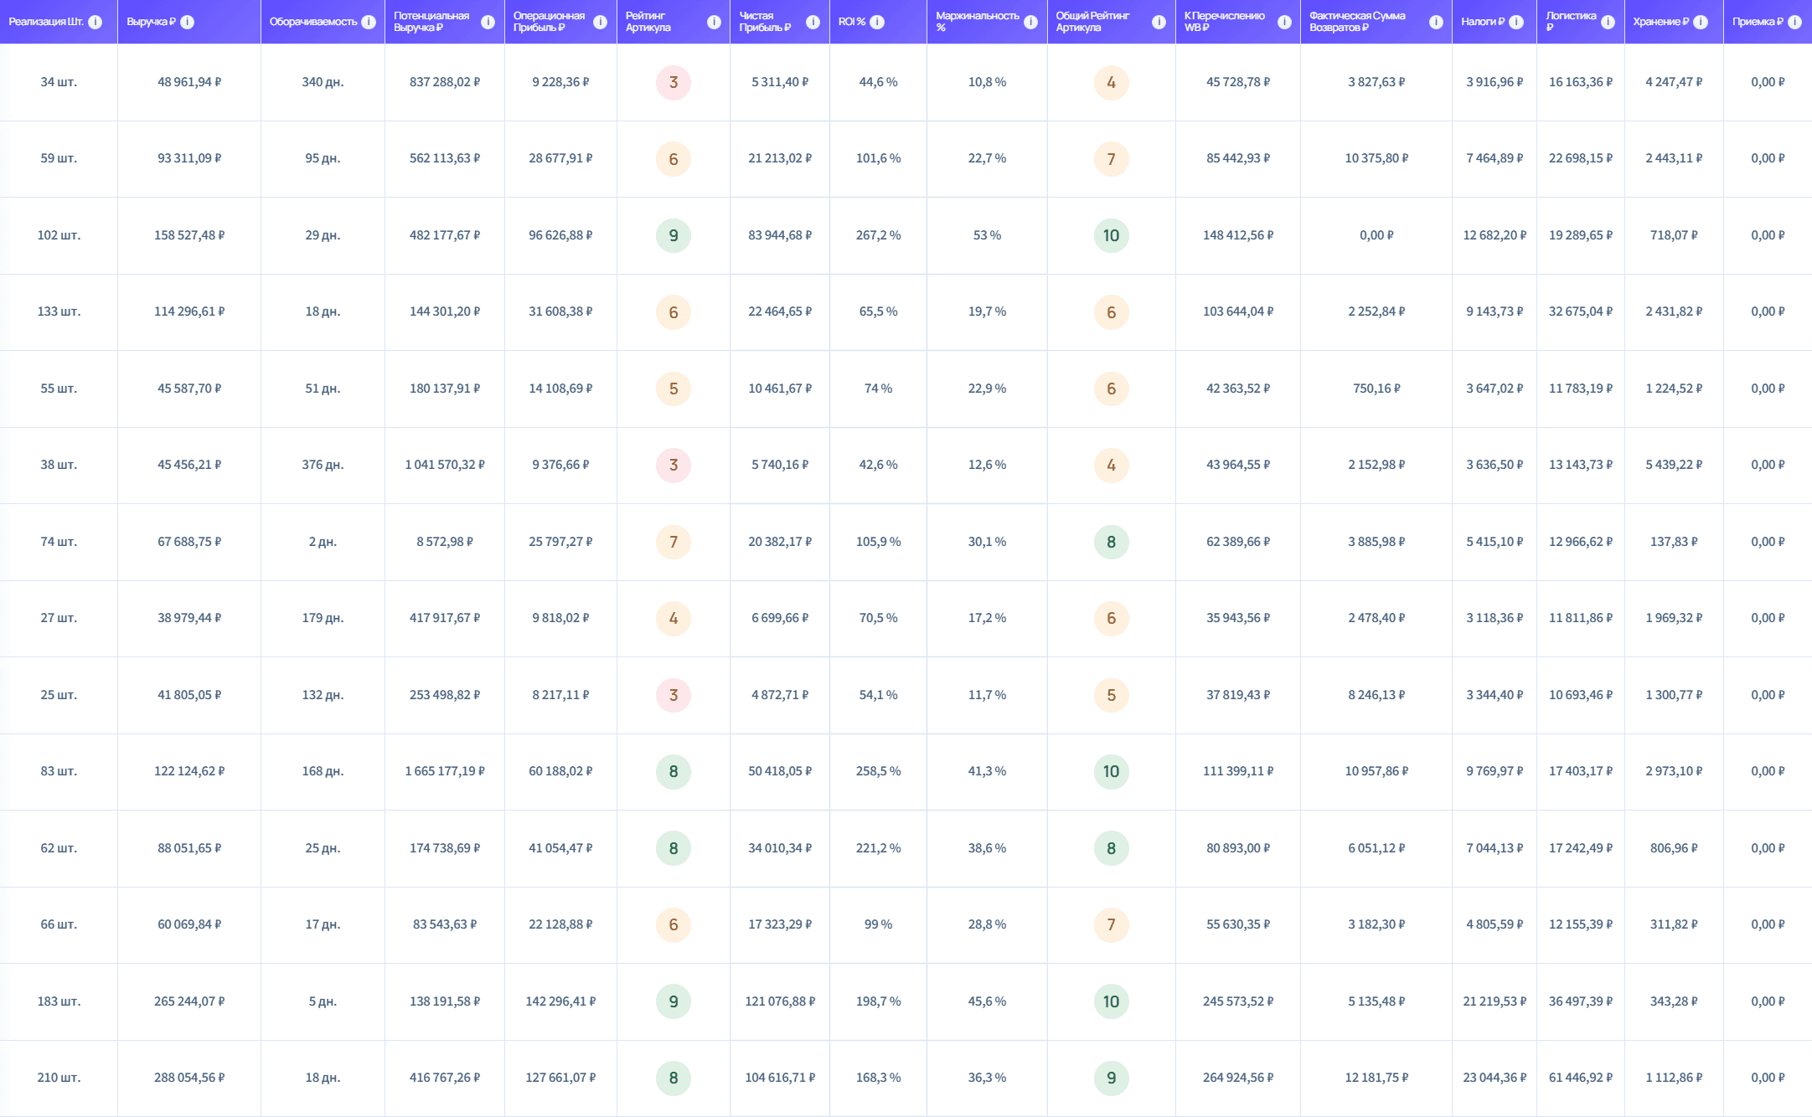Show info for Рейтинг Артикула column
Viewport: 1812px width, 1117px height.
point(714,22)
